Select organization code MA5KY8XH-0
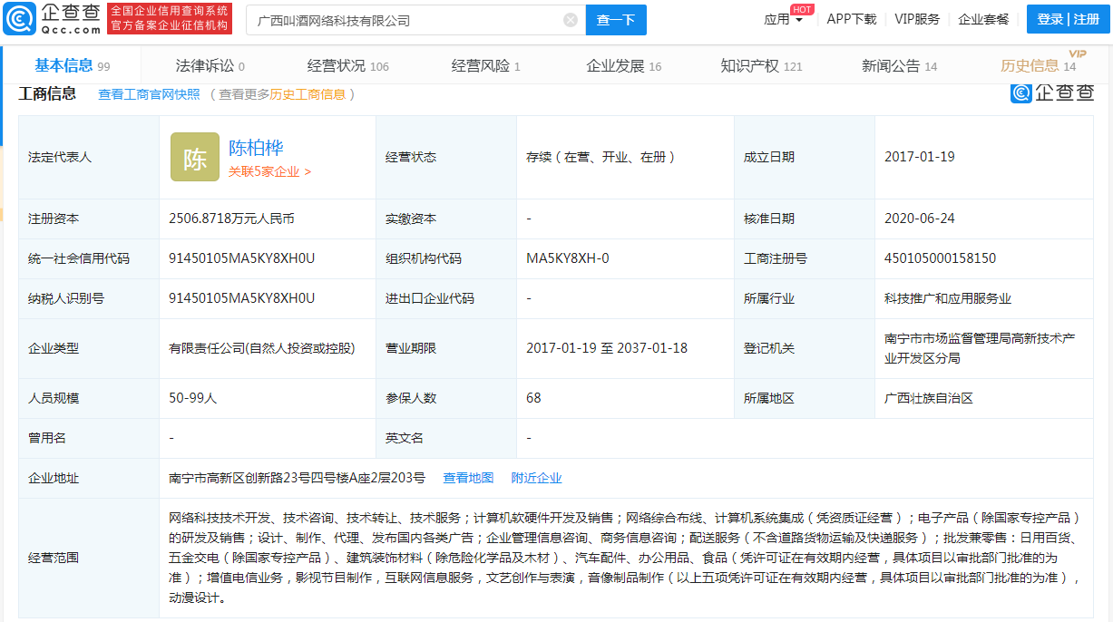The image size is (1113, 622). pos(568,258)
